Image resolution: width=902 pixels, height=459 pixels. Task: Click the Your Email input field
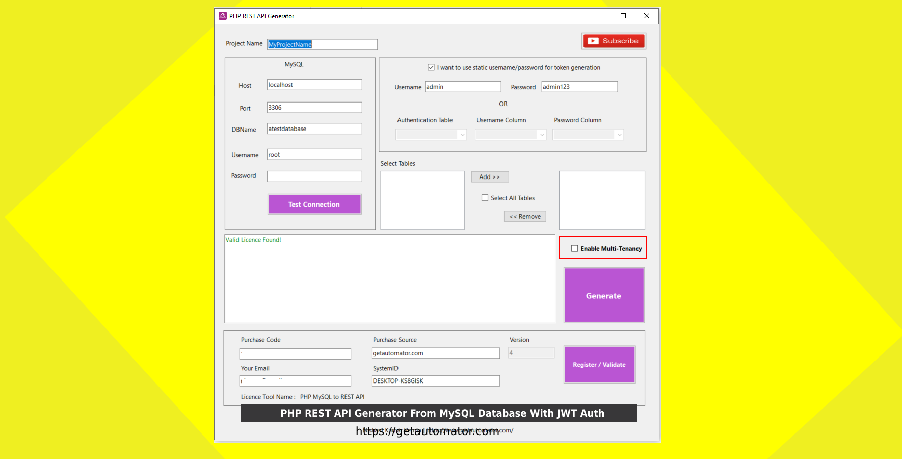[x=295, y=380]
